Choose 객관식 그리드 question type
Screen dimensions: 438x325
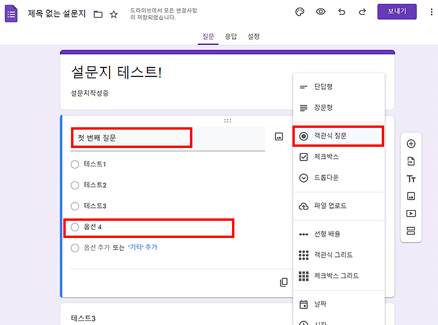click(339, 255)
